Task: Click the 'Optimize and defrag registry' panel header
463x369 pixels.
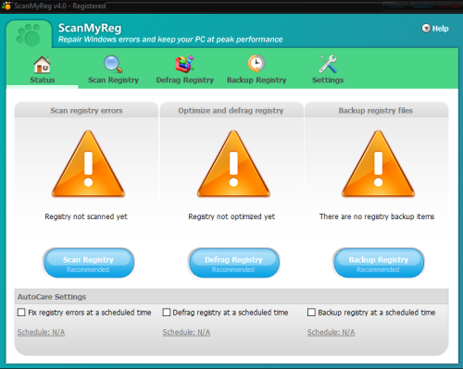Action: coord(231,110)
